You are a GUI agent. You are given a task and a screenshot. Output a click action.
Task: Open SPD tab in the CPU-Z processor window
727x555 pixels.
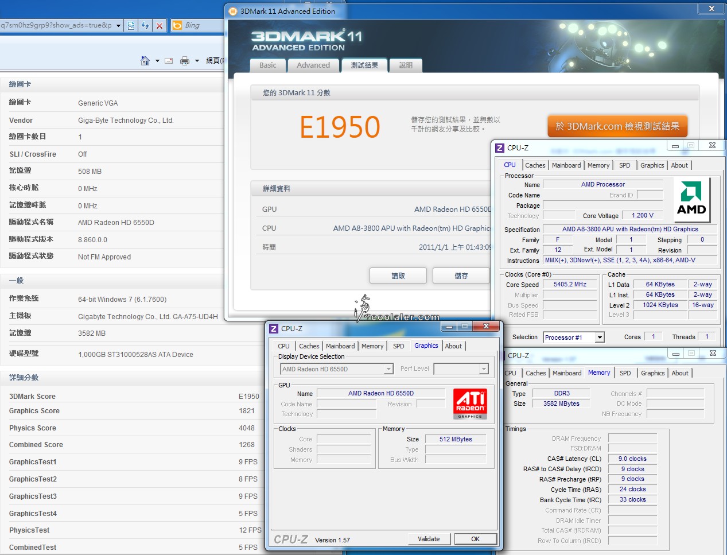point(625,165)
